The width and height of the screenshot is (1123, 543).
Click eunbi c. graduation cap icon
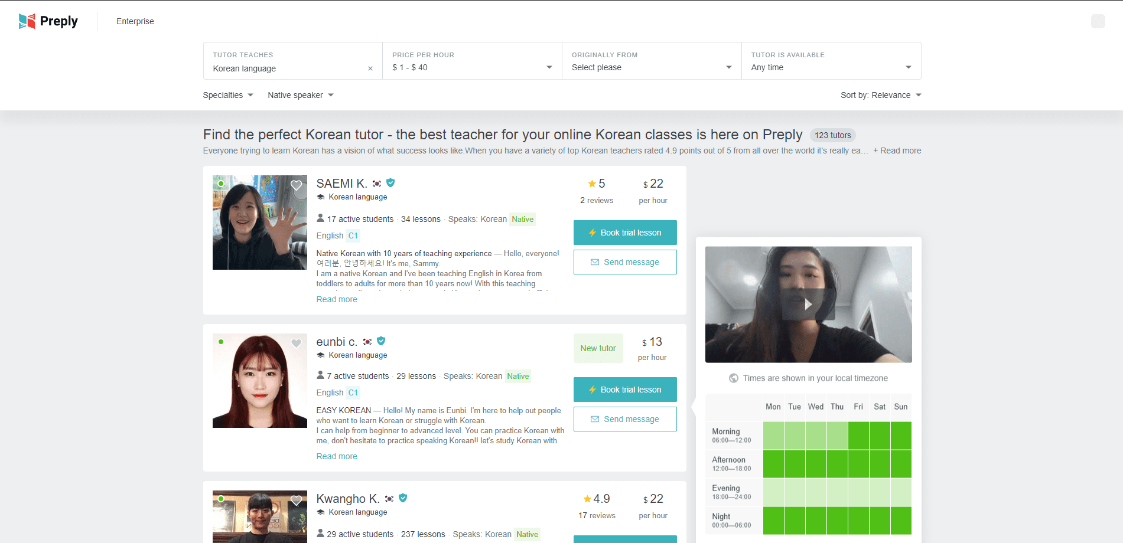[321, 355]
